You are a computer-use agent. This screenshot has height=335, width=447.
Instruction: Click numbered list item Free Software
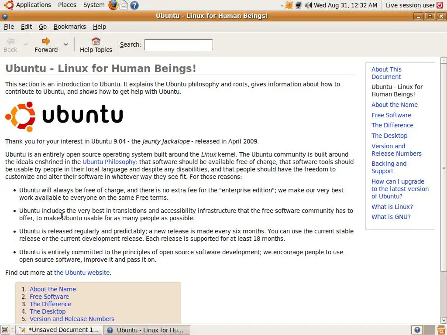click(x=49, y=297)
